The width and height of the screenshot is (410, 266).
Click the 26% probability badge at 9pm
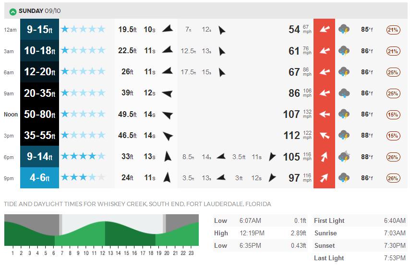point(393,178)
